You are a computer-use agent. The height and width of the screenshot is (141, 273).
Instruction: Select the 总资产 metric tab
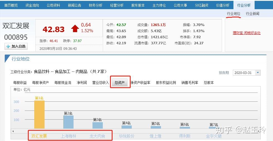tap(120, 83)
